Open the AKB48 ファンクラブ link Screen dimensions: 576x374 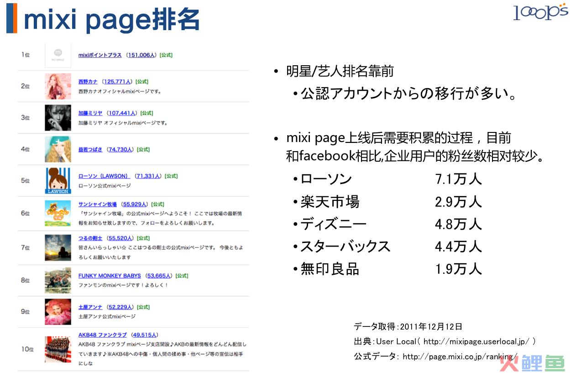click(102, 335)
